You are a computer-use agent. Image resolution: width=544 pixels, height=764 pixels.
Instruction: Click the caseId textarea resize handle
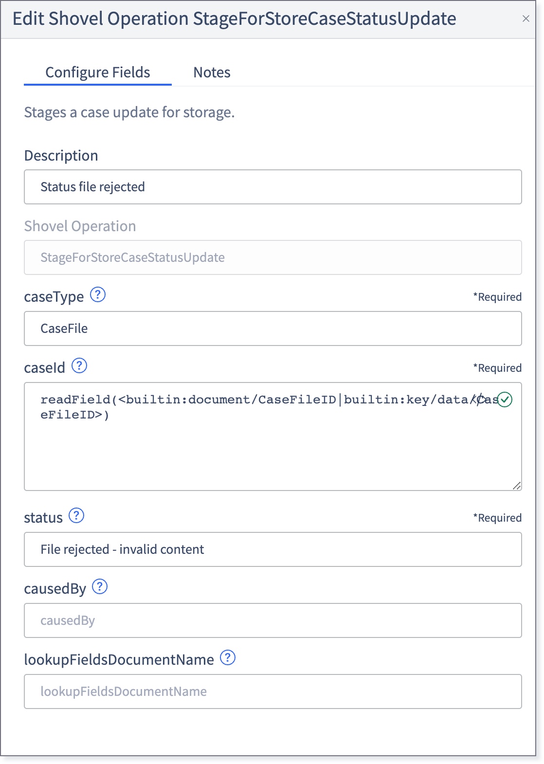click(x=517, y=486)
